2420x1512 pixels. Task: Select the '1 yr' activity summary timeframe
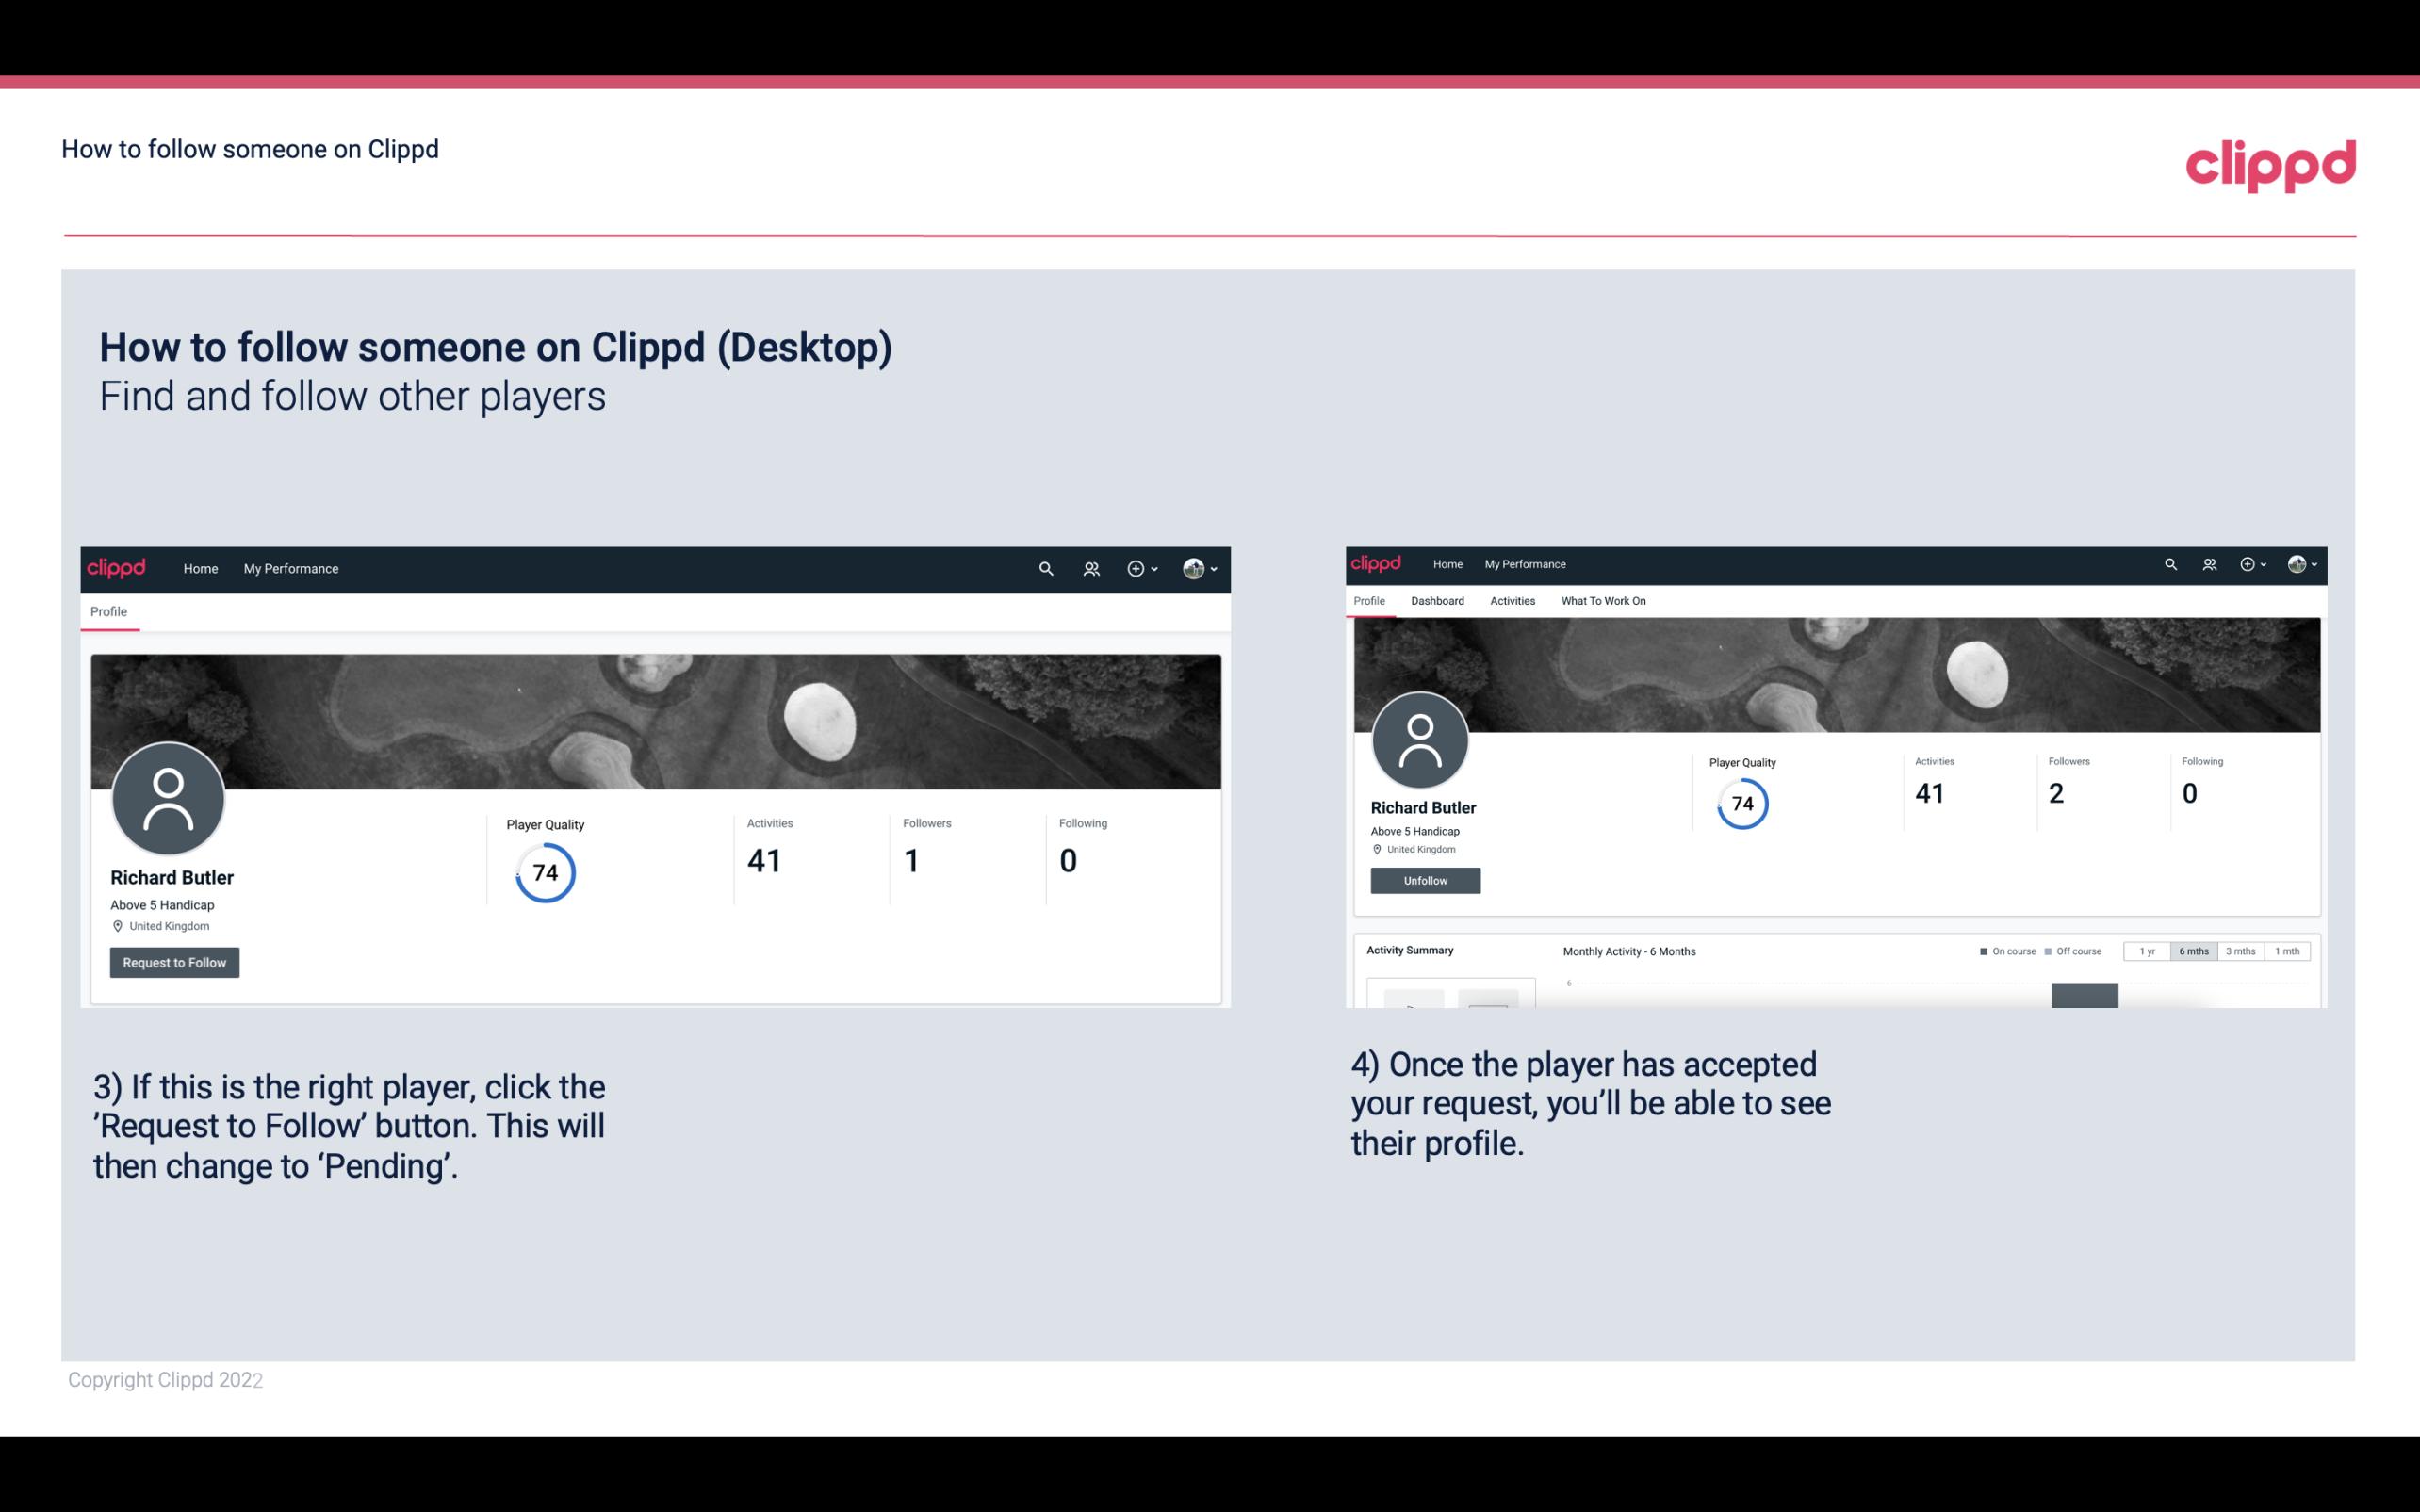(2149, 951)
